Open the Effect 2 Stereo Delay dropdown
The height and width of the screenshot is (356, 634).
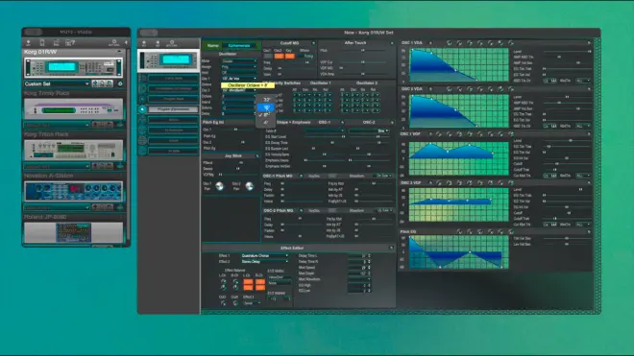coord(265,262)
